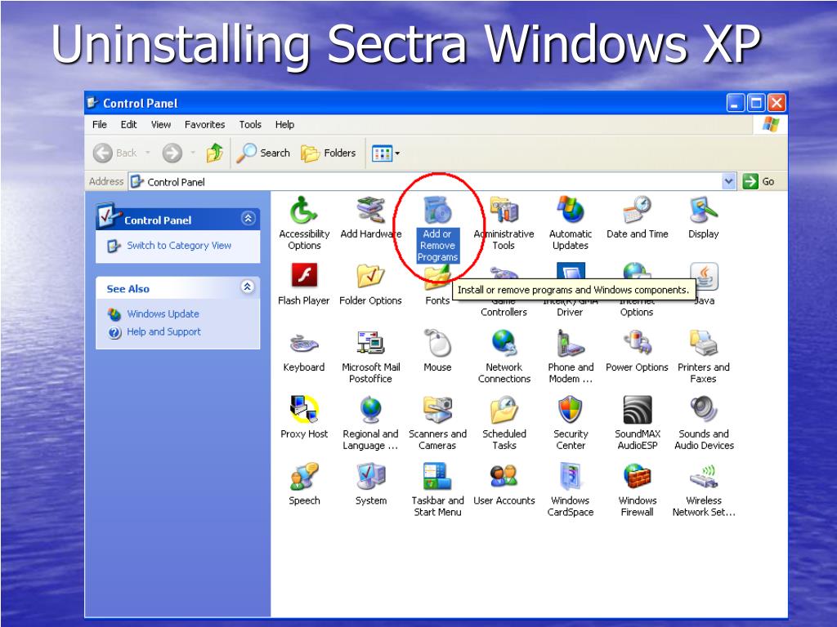837x627 pixels.
Task: Open Taskbar and Start Menu settings
Action: [x=437, y=476]
